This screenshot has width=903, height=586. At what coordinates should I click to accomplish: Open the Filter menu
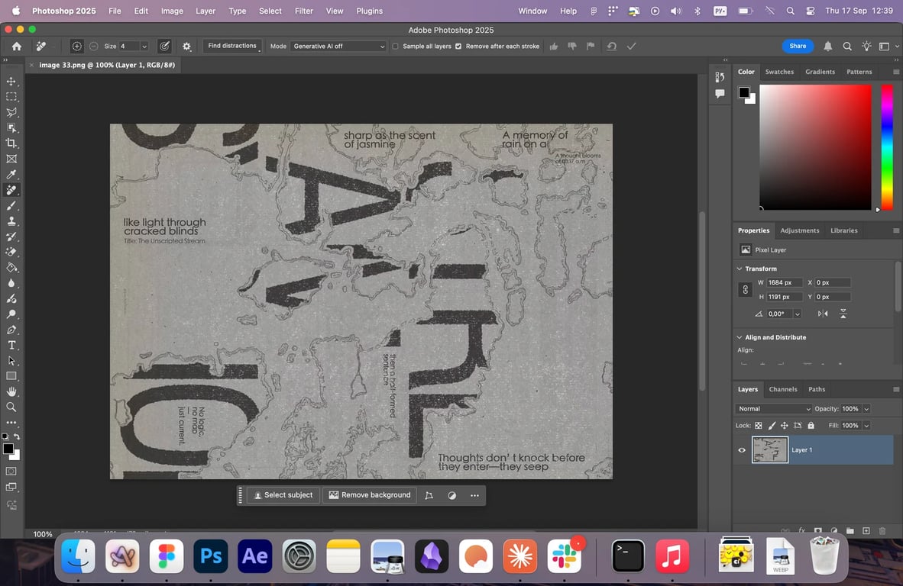303,11
